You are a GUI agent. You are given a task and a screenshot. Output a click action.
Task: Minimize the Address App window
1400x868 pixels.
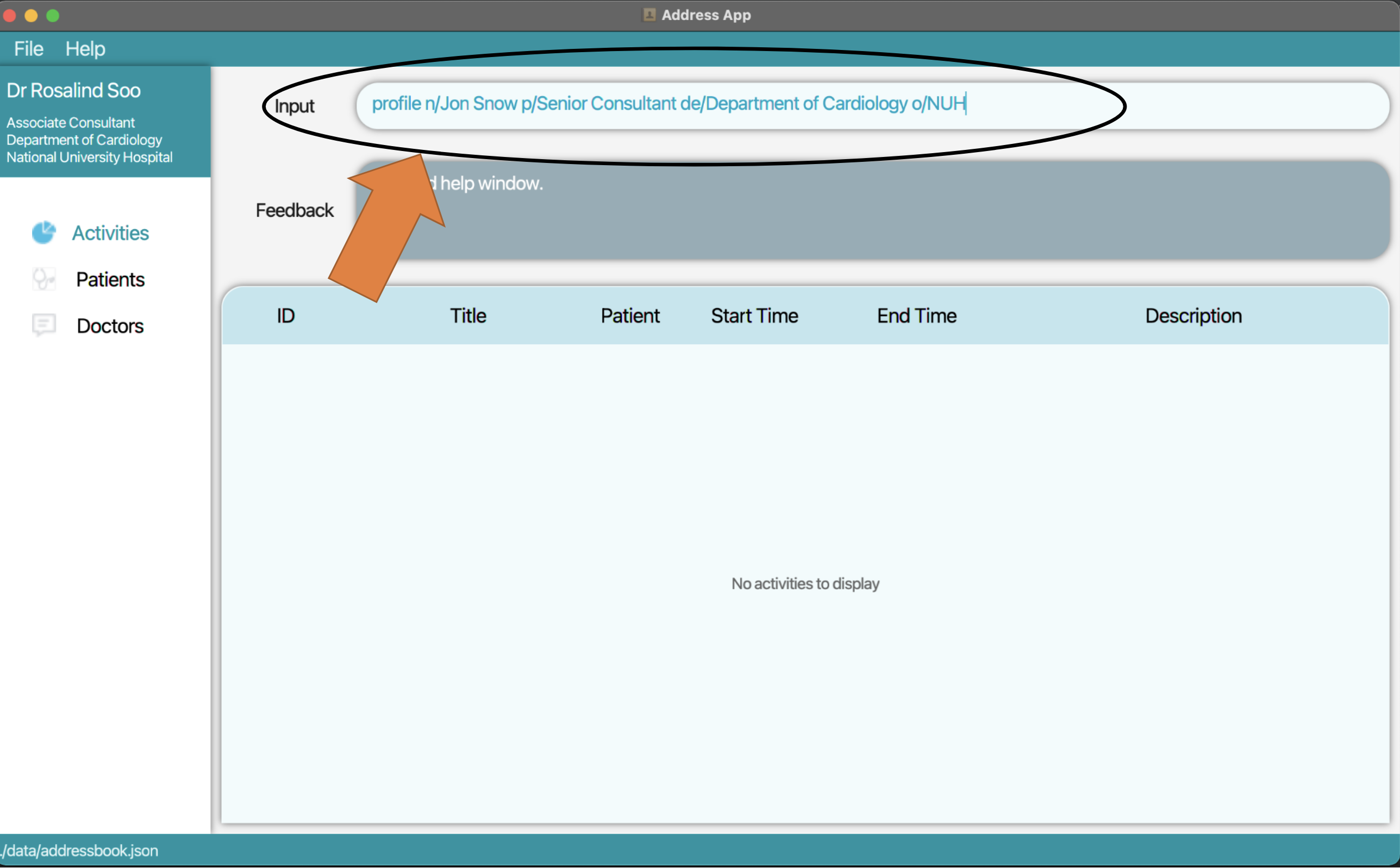(x=32, y=16)
